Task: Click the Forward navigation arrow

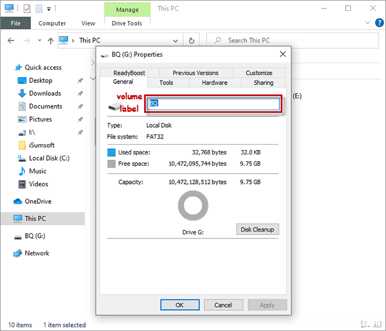Action: click(27, 40)
